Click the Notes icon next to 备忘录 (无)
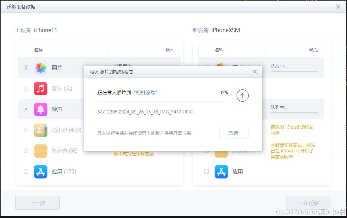 (x=41, y=151)
